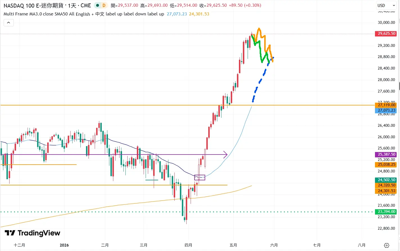Click the orange 24,320.50 price-axis label
Viewport: 400px width, 251px height.
386,185
